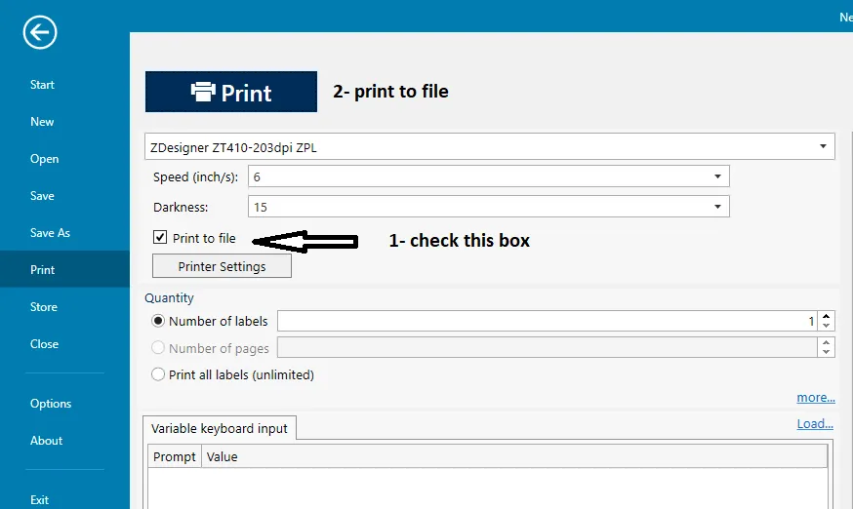The width and height of the screenshot is (853, 509).
Task: Click the back arrow circle icon
Action: tap(40, 32)
